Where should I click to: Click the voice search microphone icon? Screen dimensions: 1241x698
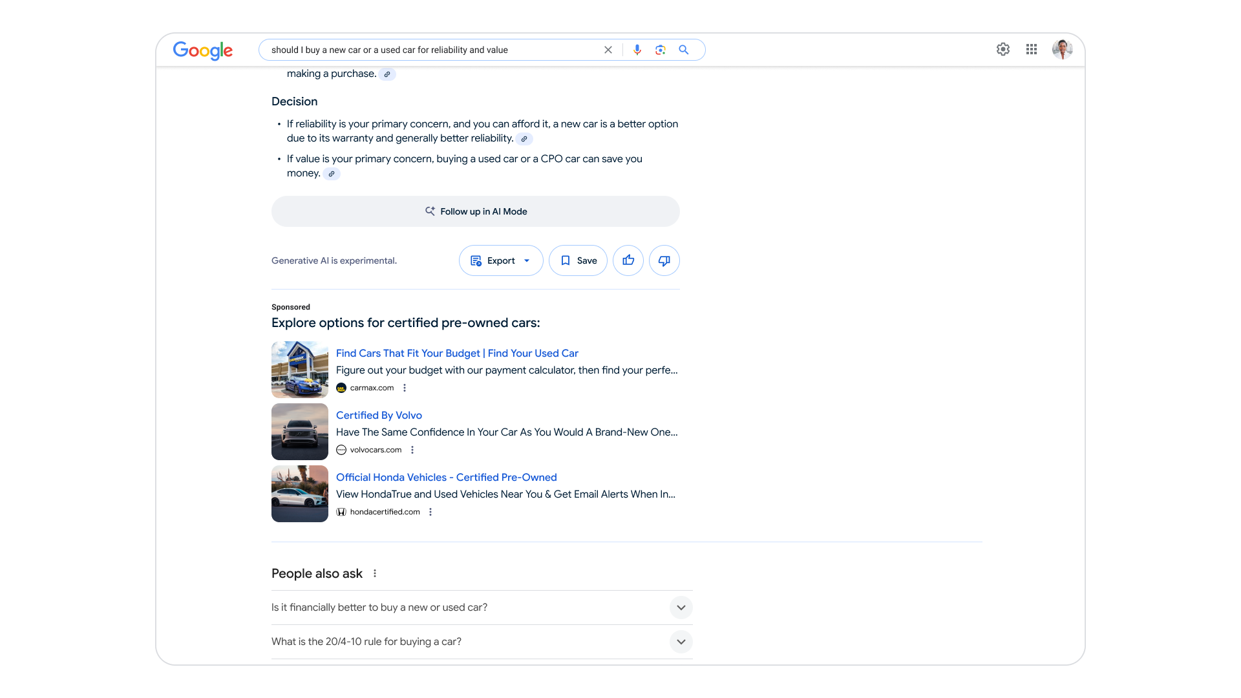pyautogui.click(x=637, y=50)
